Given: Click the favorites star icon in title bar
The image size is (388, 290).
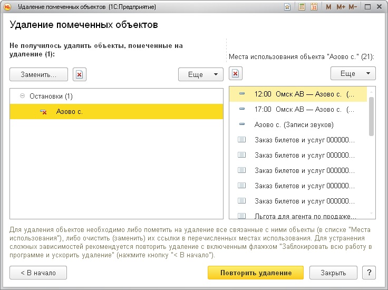Looking at the screenshot, I should click(287, 7).
